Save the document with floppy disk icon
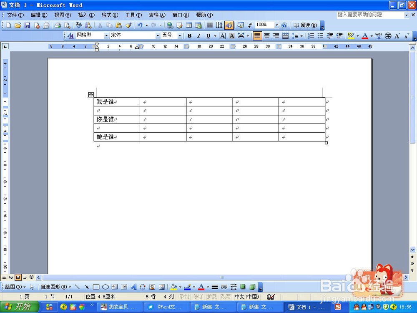The image size is (417, 313). [27, 25]
